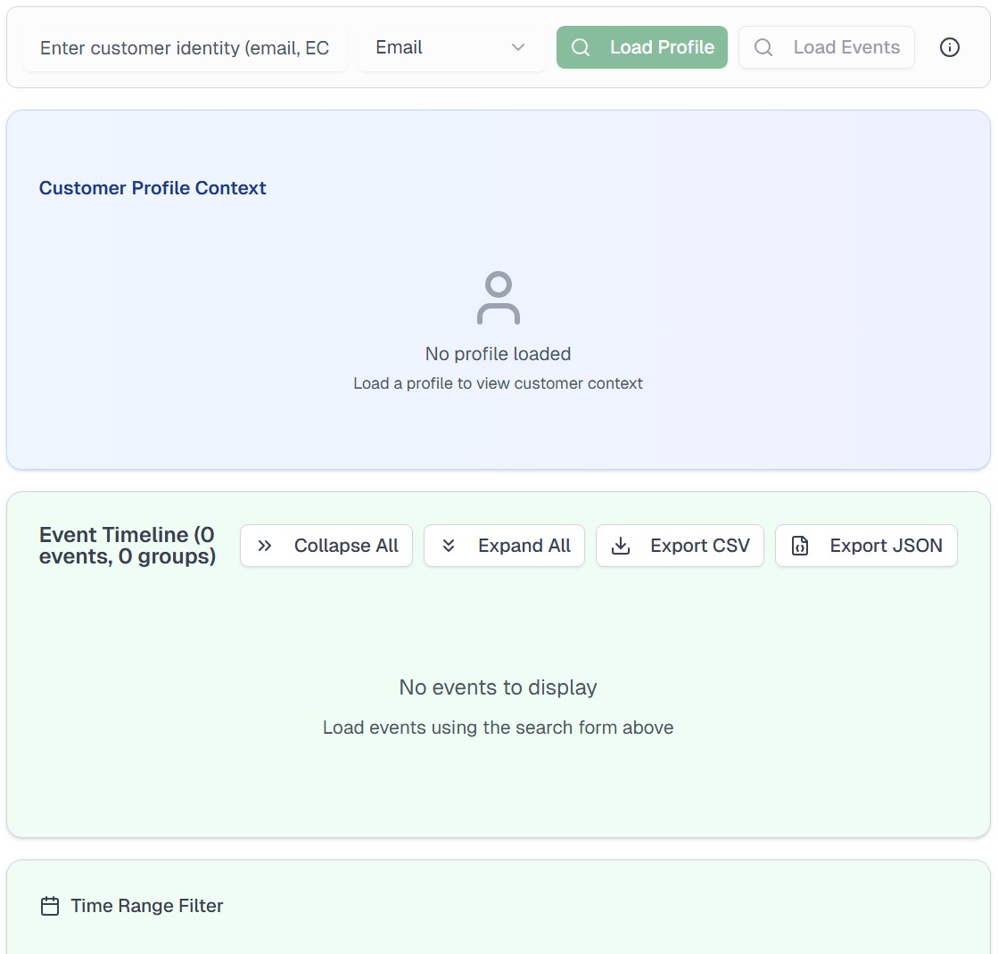Click the empty profile user silhouette icon

499,298
